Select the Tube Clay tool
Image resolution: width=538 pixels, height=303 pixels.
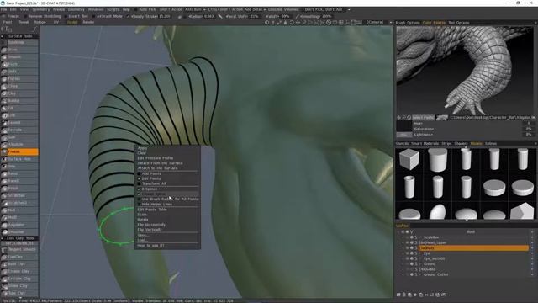coord(19,293)
